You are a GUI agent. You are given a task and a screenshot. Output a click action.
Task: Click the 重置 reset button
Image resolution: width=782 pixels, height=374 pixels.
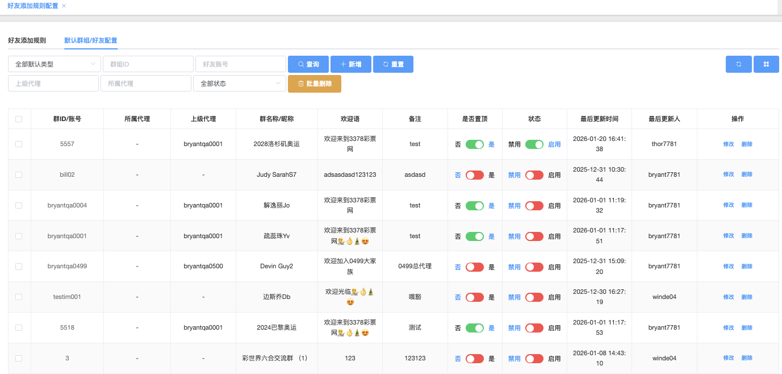tap(393, 64)
